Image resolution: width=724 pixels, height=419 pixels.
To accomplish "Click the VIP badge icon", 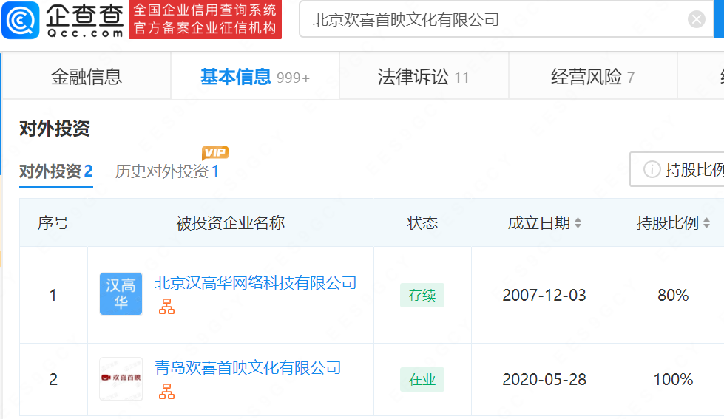I will [x=215, y=152].
